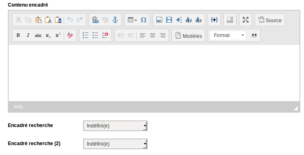304x155 pixels.
Task: Remove link with unlink icon
Action: 105,20
